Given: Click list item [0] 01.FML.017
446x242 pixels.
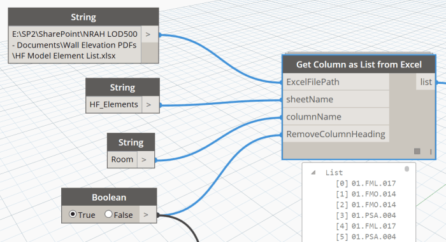Looking at the screenshot, I should click(x=366, y=184).
